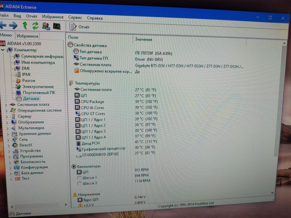Screen dimensions: 291x218
Task: Expand the Мультимедиа tree node
Action: pyautogui.click(x=7, y=128)
